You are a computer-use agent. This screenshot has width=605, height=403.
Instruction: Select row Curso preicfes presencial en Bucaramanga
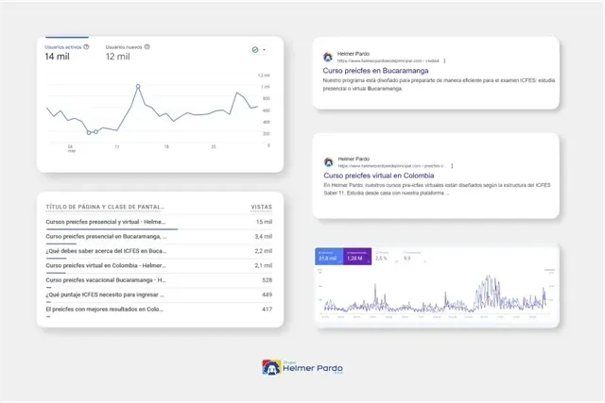(x=159, y=237)
